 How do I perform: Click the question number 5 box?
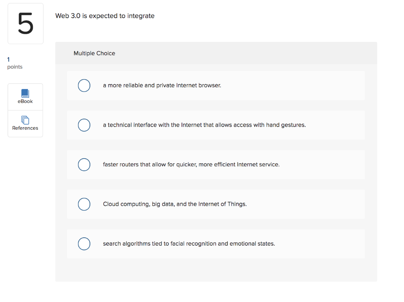pyautogui.click(x=25, y=23)
